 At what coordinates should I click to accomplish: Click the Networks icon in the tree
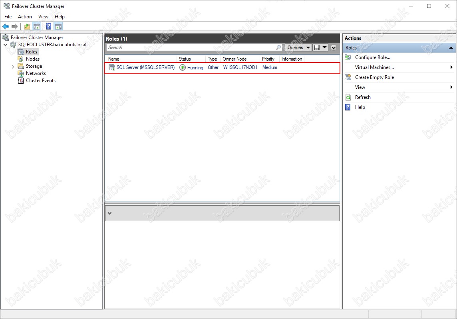coord(21,73)
